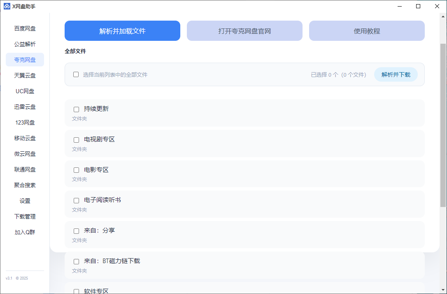
Task: Tick the 持续更新 folder checkbox
Action: click(x=76, y=109)
